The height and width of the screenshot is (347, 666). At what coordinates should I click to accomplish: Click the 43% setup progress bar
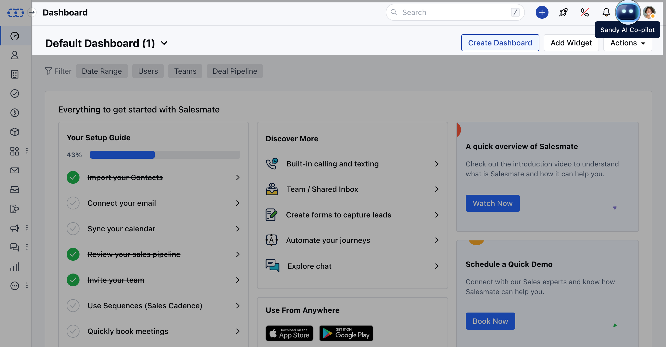point(165,155)
